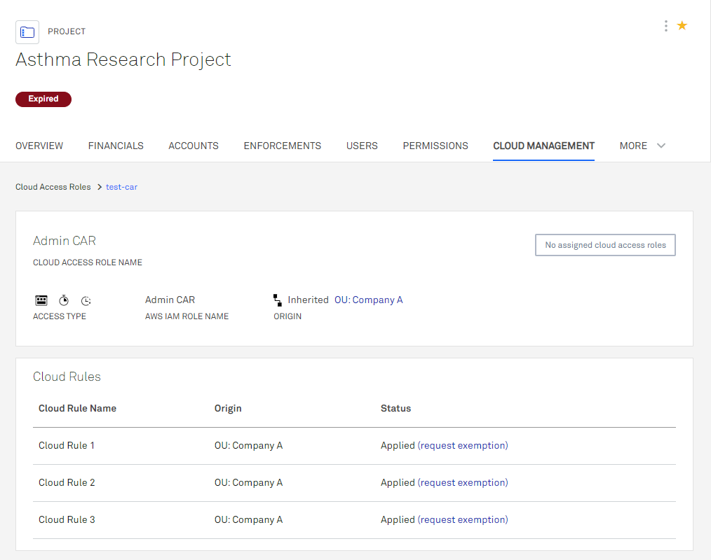Viewport: 711px width, 560px height.
Task: Click the Origin column header
Action: click(228, 408)
